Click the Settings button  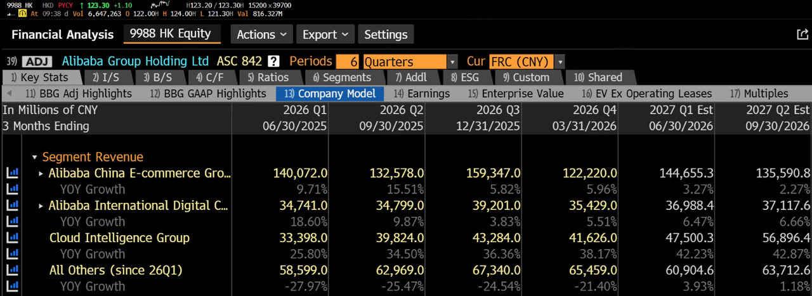[386, 34]
